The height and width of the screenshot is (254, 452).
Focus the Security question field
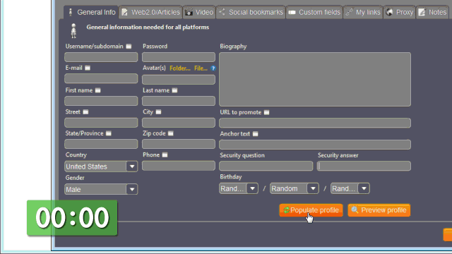pyautogui.click(x=266, y=166)
